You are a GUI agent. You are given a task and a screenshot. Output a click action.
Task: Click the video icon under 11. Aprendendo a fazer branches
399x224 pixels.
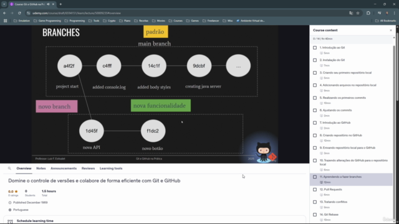pyautogui.click(x=321, y=182)
